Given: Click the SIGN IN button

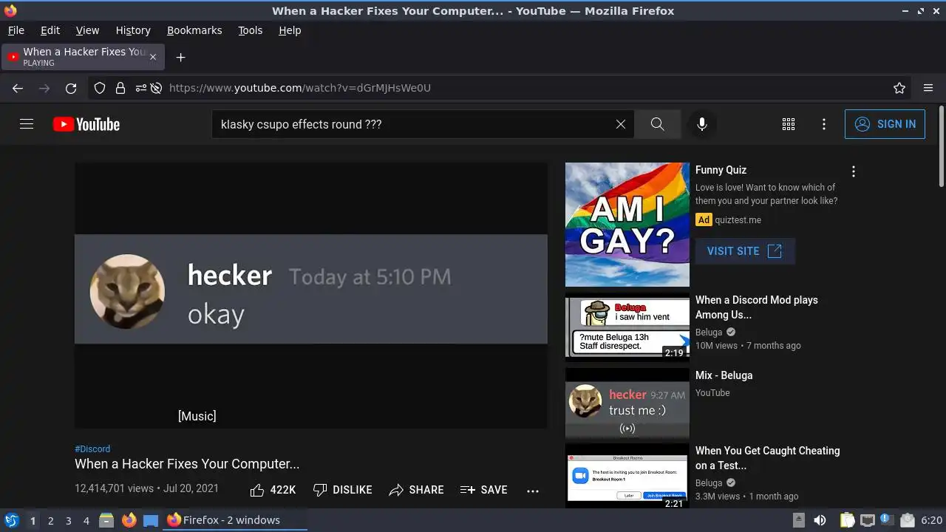Looking at the screenshot, I should point(885,124).
